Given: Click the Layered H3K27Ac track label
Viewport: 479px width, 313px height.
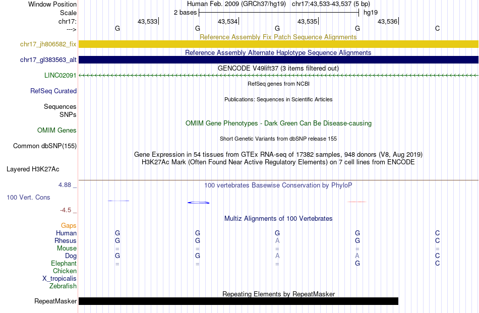Looking at the screenshot, I should click(x=33, y=169).
